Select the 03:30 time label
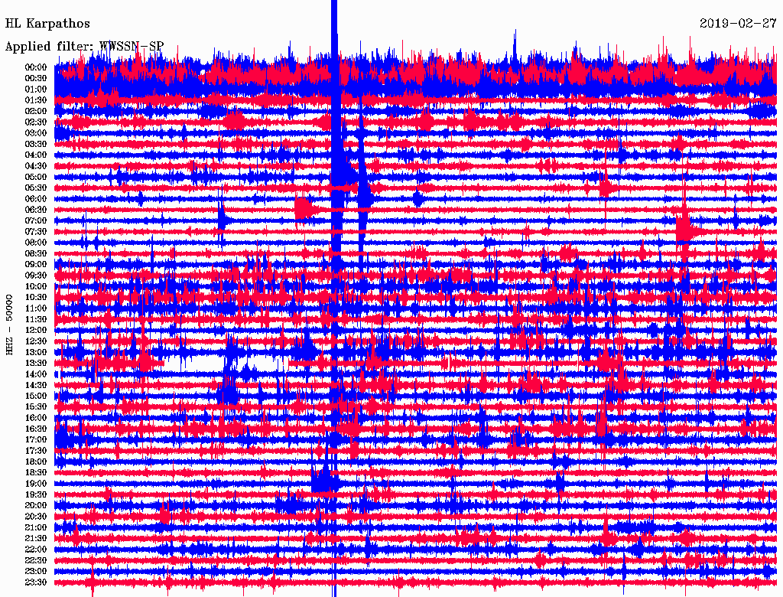 (36, 144)
